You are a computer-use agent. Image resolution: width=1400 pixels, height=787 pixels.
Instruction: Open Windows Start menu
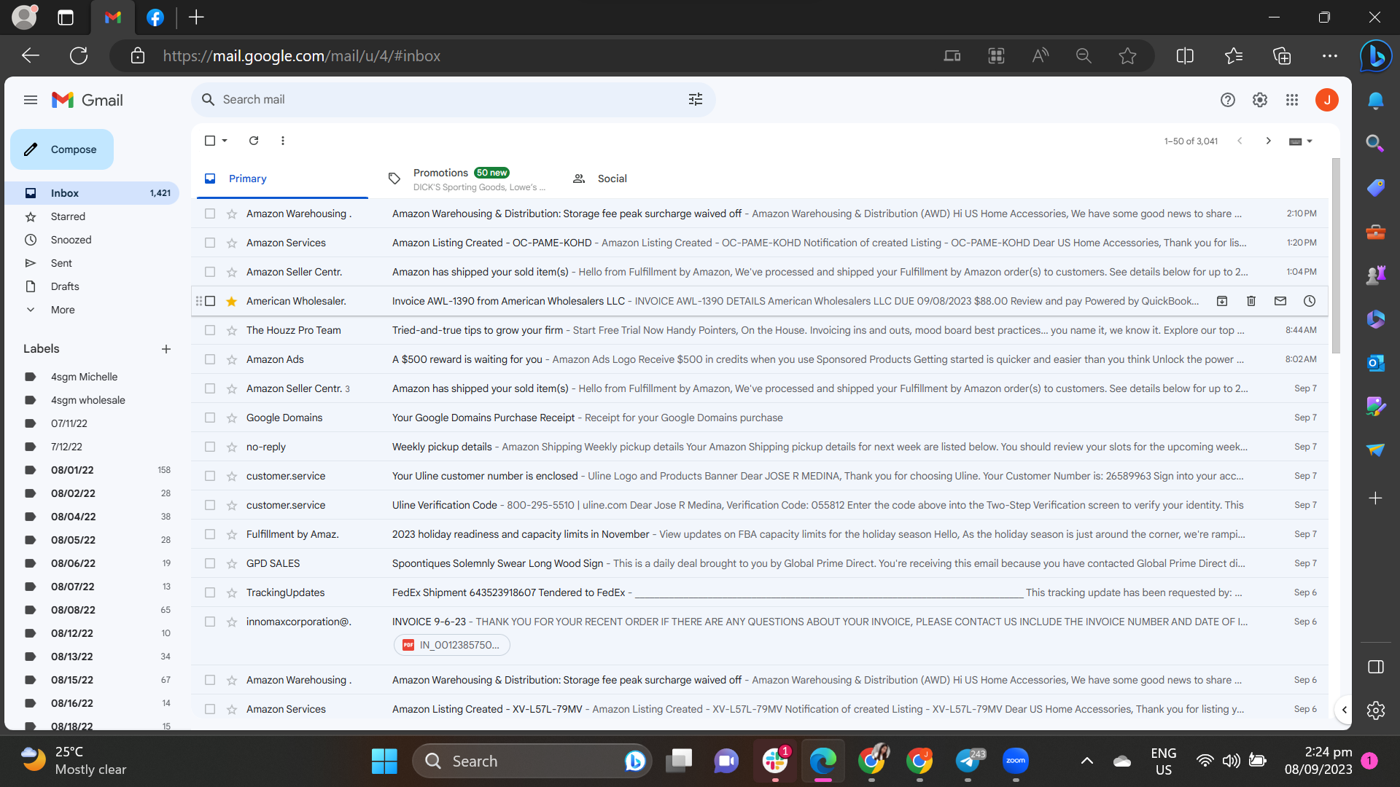coord(384,761)
